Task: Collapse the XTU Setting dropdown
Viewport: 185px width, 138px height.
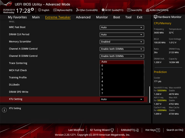Action: coord(122,99)
